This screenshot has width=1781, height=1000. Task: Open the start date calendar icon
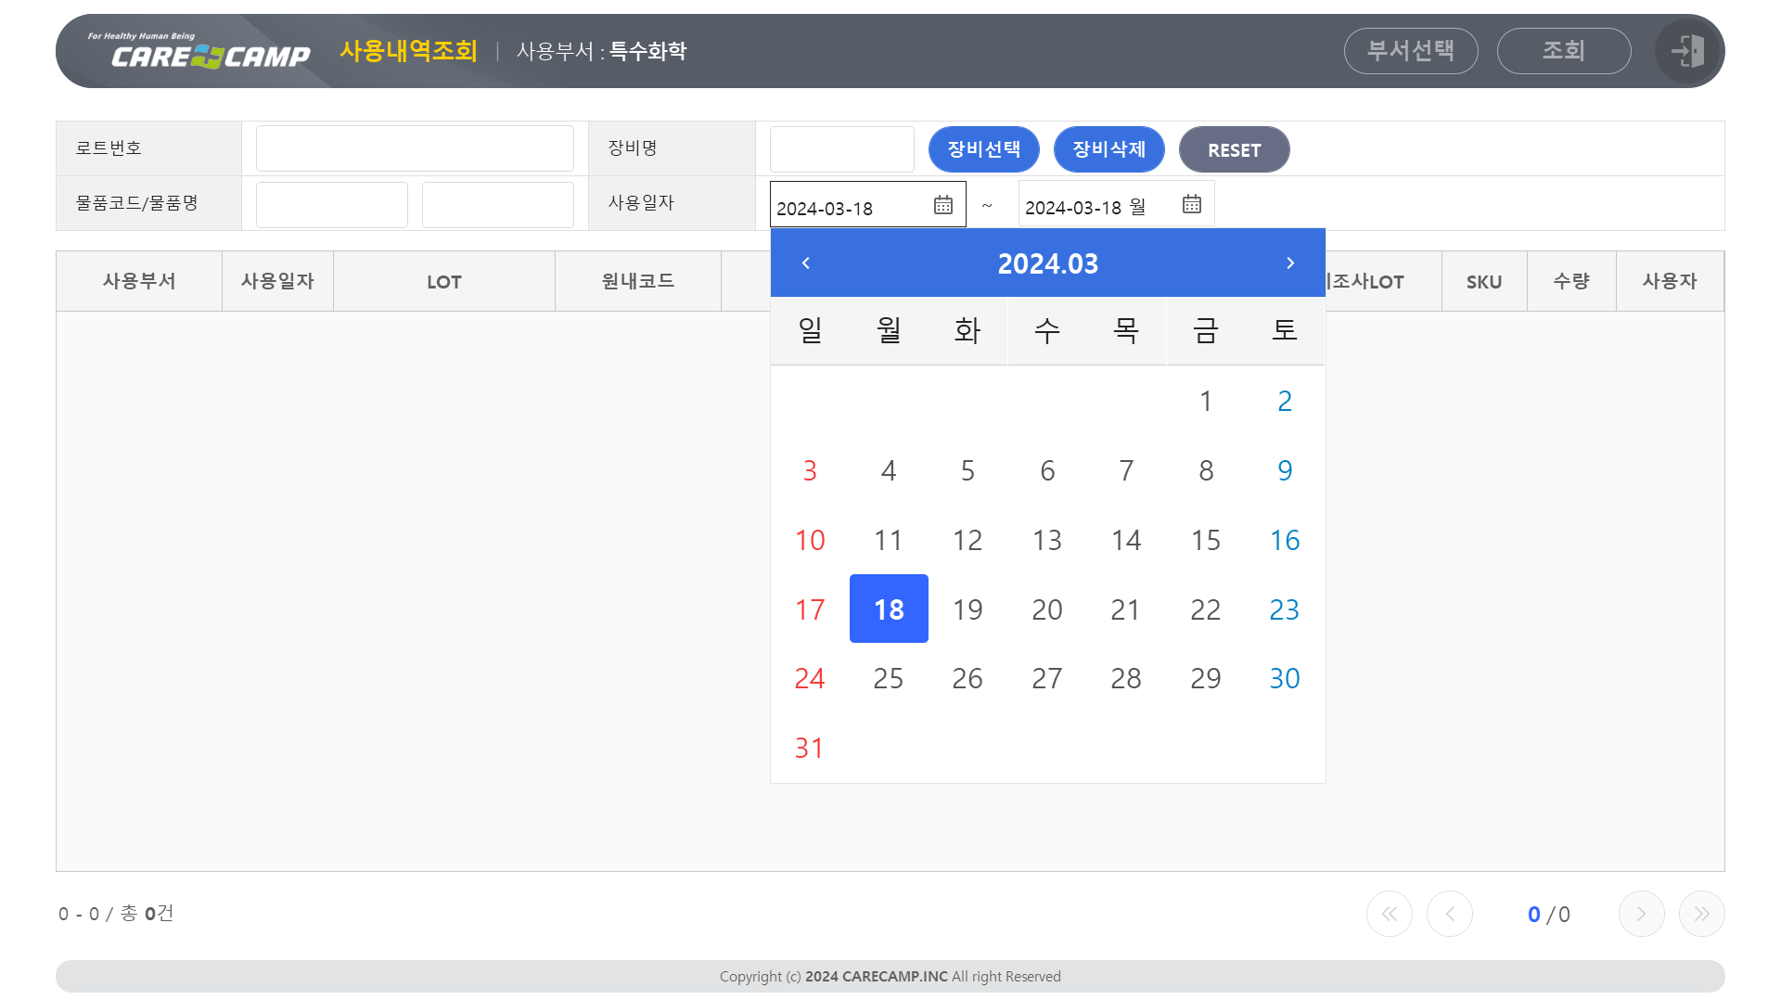(x=943, y=205)
